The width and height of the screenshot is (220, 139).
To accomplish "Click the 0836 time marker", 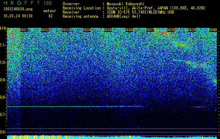I will click(x=129, y=30).
